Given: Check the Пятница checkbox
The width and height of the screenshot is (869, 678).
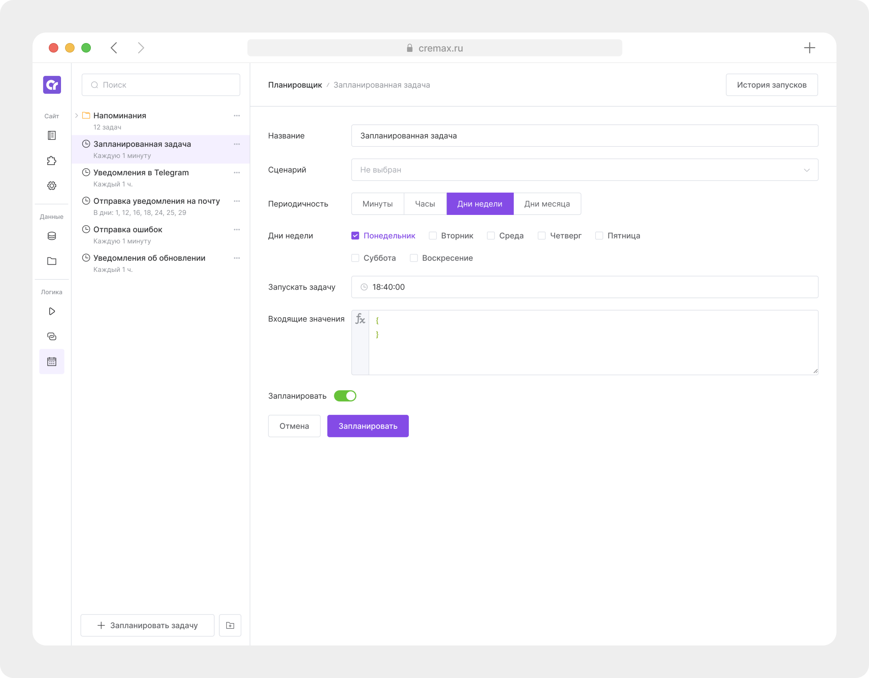Looking at the screenshot, I should 599,236.
